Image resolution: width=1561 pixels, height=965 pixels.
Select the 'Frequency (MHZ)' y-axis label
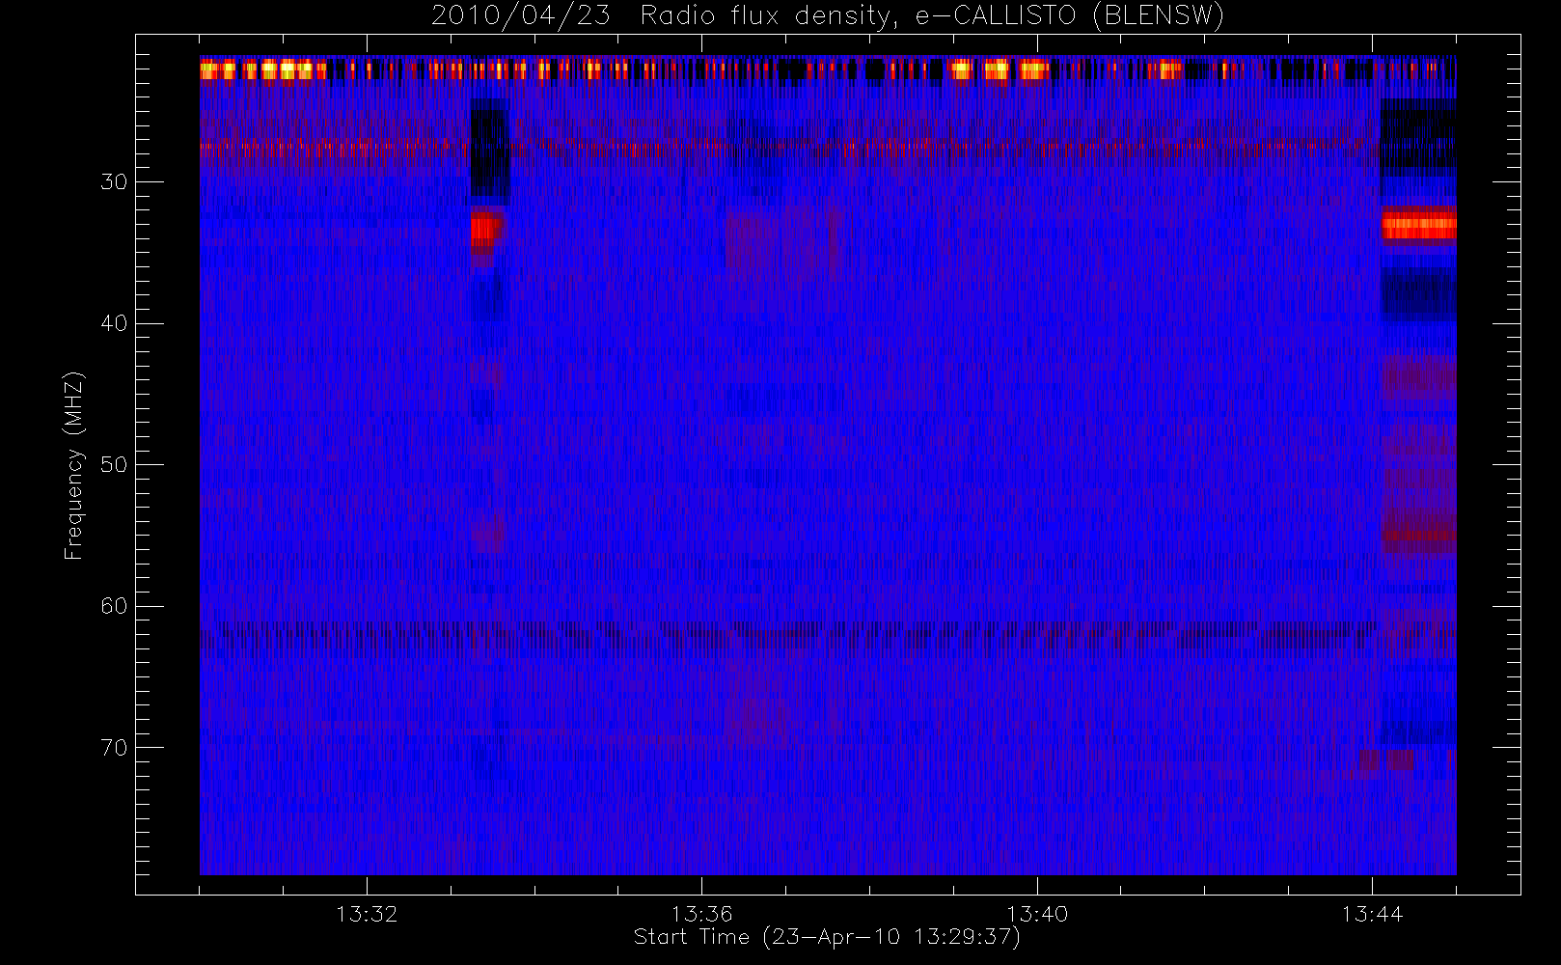(74, 465)
